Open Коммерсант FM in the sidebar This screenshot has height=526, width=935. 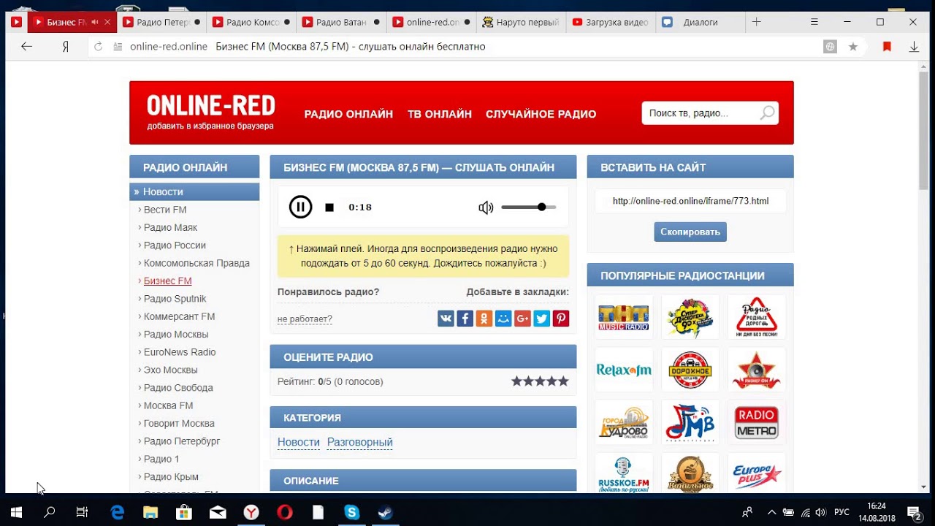pyautogui.click(x=179, y=316)
